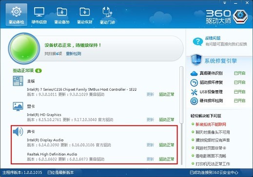This screenshot has width=253, height=177.
Task: Click 重新检测 to rescan drivers
Action: pos(74,54)
